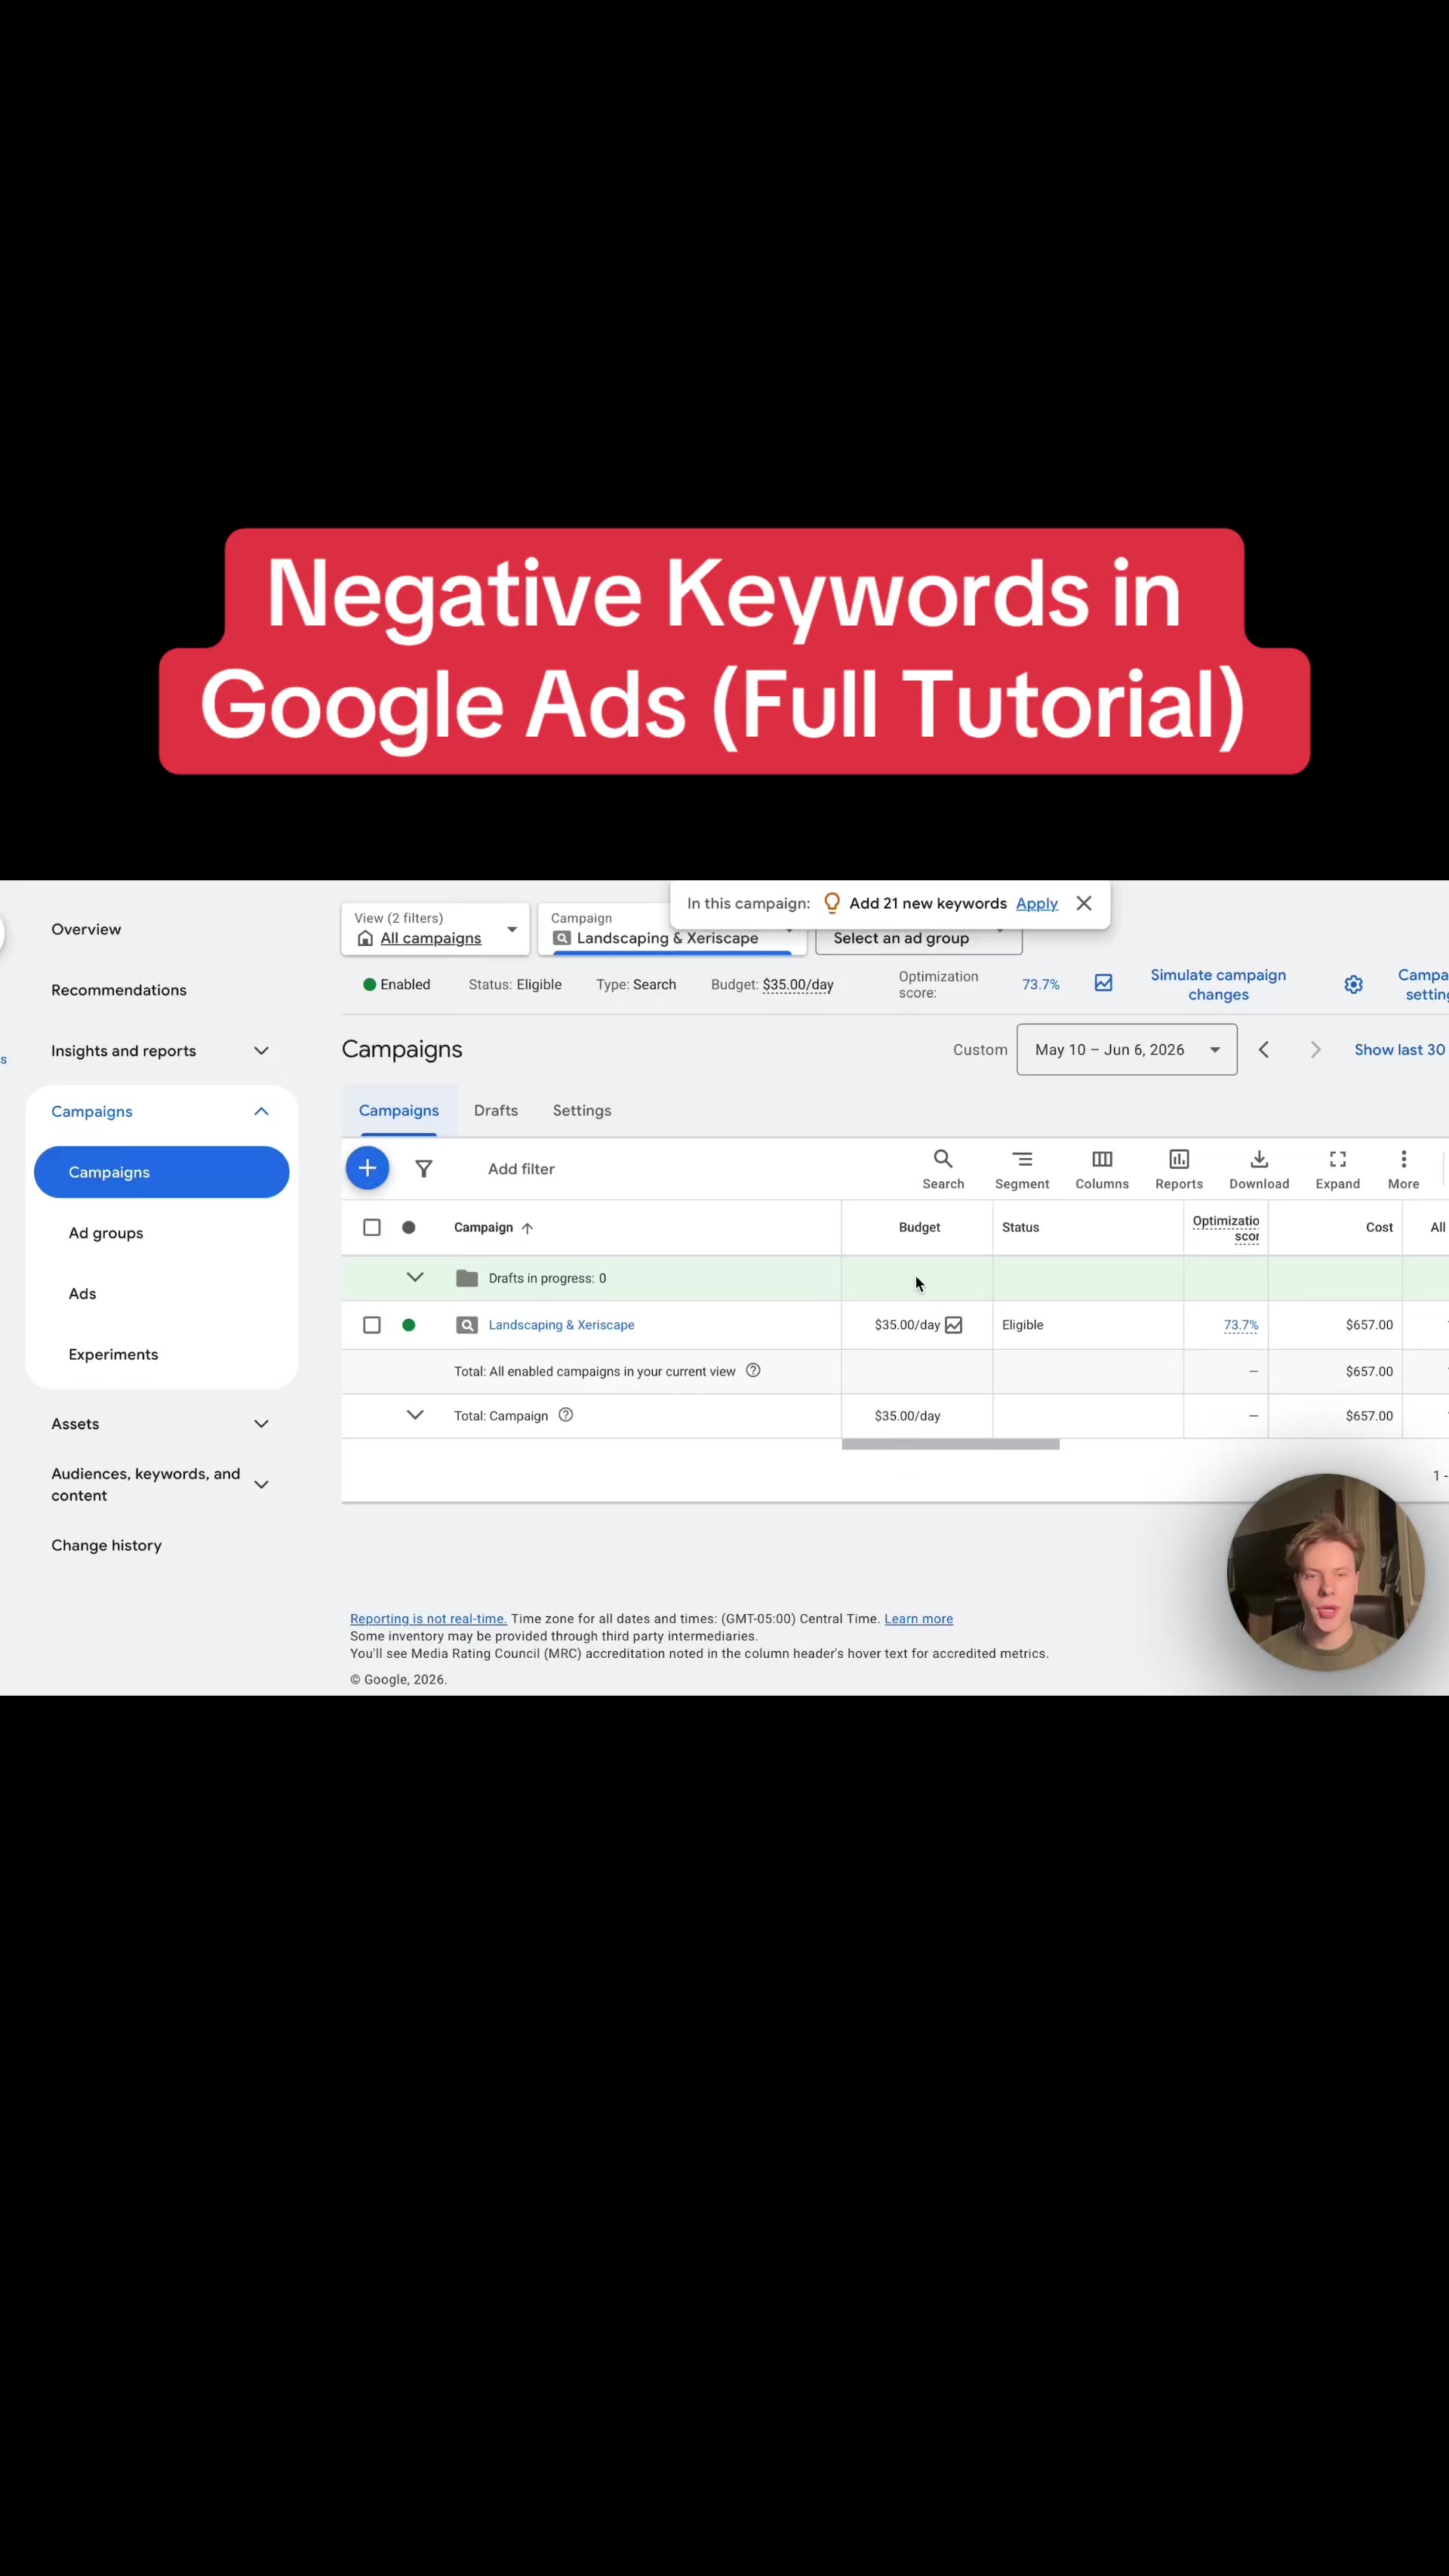
Task: Open the Campaign Landscaping & Xeriscape selector
Action: (672, 929)
